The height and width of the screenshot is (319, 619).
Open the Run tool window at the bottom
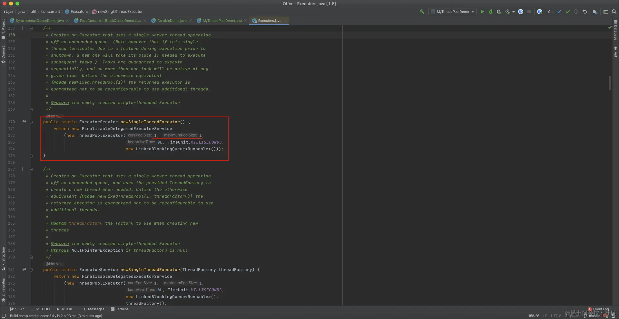(x=64, y=309)
